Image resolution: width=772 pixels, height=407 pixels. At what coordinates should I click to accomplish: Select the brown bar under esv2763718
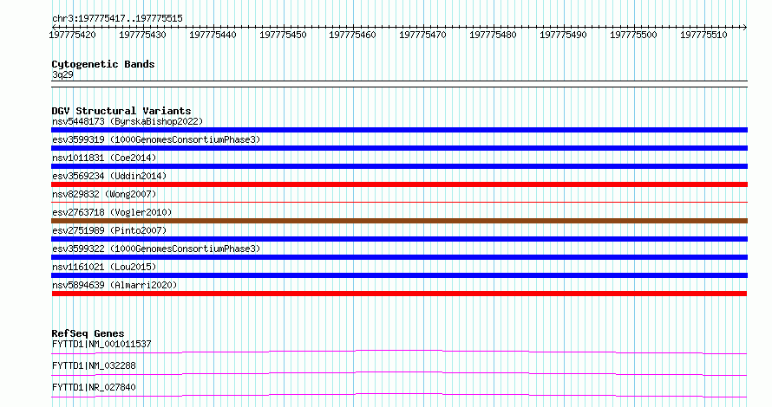point(399,221)
